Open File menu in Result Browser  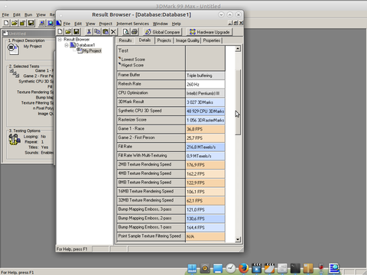(67, 24)
